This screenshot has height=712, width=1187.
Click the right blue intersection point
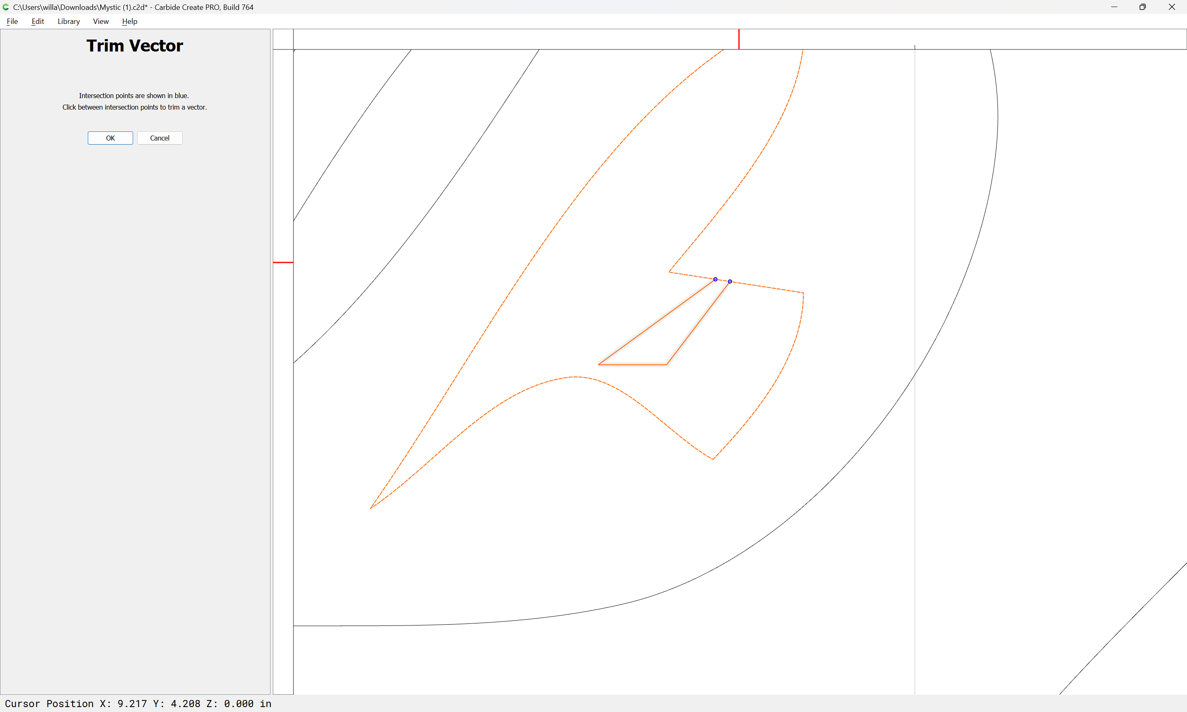730,282
